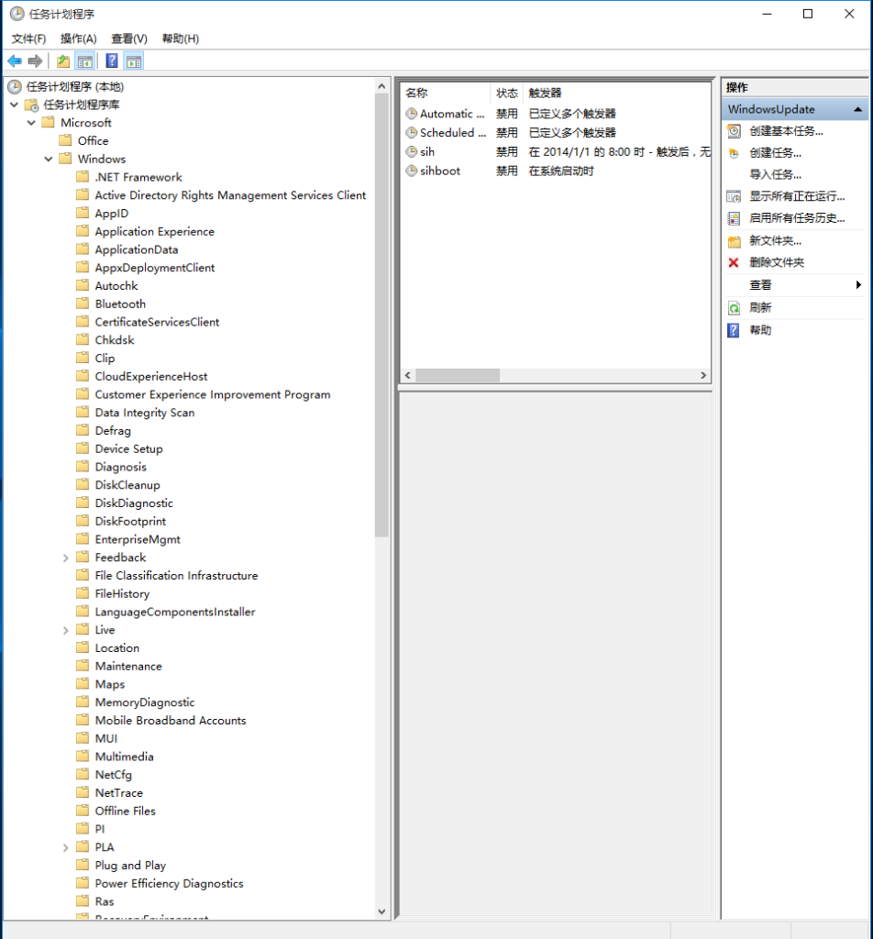This screenshot has height=939, width=873.
Task: Click the 创建基本任务 clock icon
Action: (x=734, y=131)
